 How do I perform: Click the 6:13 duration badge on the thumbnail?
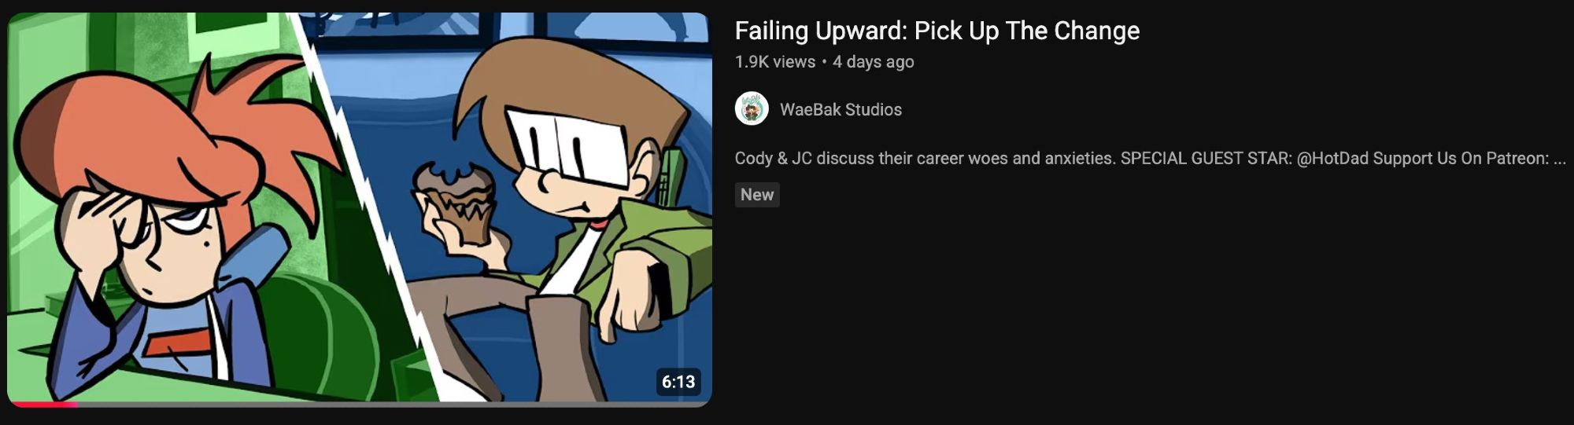point(678,382)
